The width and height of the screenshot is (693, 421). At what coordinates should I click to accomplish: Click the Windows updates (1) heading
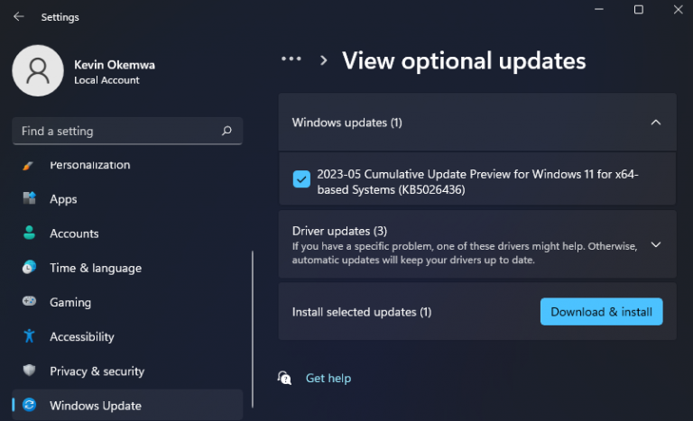(x=346, y=123)
